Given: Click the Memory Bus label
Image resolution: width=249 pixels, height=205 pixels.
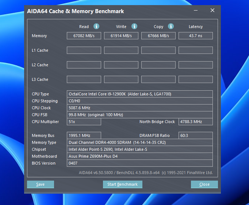Looking at the screenshot, I should (43, 135).
